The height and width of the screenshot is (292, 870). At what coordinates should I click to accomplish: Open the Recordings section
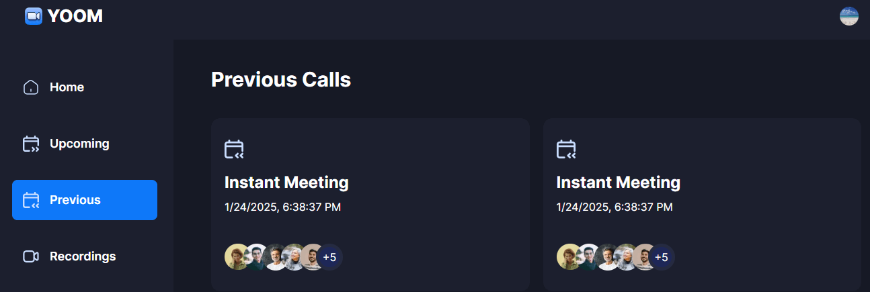tap(83, 256)
